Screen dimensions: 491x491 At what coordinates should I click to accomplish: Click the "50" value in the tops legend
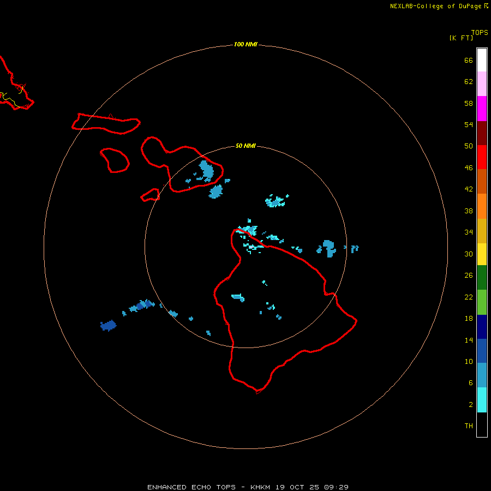coord(469,146)
